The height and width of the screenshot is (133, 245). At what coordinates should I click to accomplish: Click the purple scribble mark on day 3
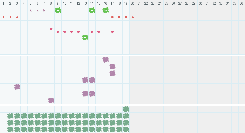(17, 87)
